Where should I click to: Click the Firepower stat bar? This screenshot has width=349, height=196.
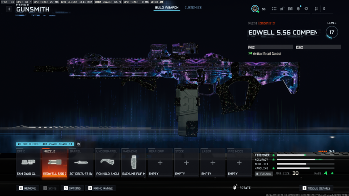point(305,155)
